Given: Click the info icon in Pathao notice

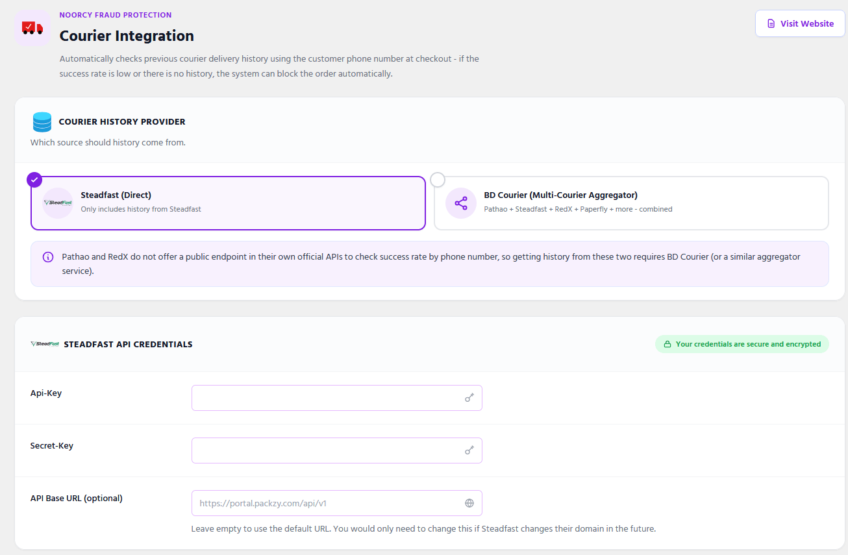Looking at the screenshot, I should [48, 257].
